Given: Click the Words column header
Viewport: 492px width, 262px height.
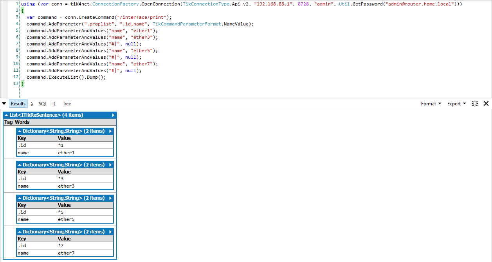Looking at the screenshot, I should (22, 122).
